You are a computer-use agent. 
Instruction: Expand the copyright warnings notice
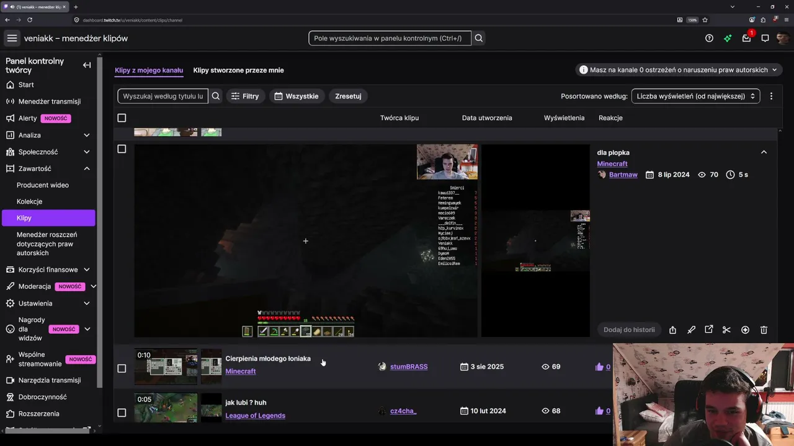point(679,70)
